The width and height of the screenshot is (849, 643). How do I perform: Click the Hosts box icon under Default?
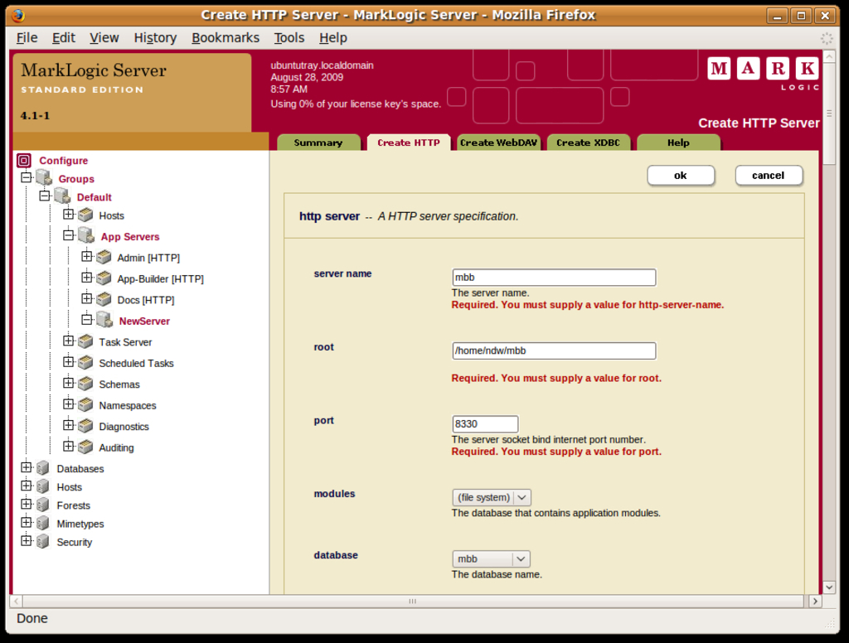[x=85, y=215]
